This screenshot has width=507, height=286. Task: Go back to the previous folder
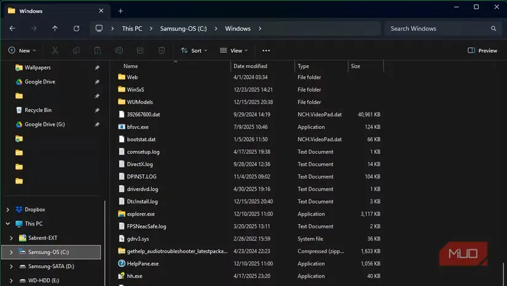point(12,28)
